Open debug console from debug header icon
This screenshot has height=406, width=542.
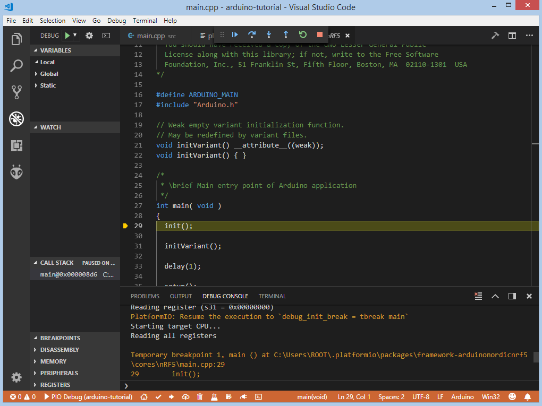pos(106,36)
